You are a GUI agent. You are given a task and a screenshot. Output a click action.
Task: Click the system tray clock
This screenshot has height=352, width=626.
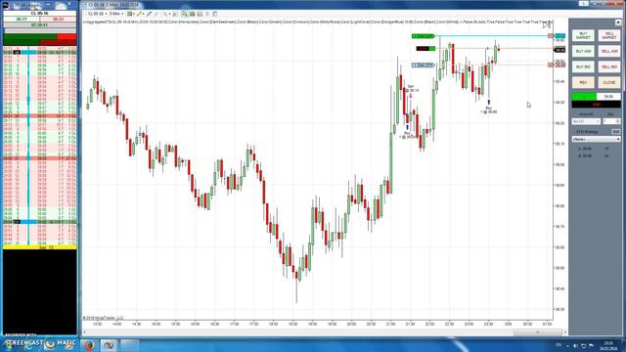click(608, 345)
